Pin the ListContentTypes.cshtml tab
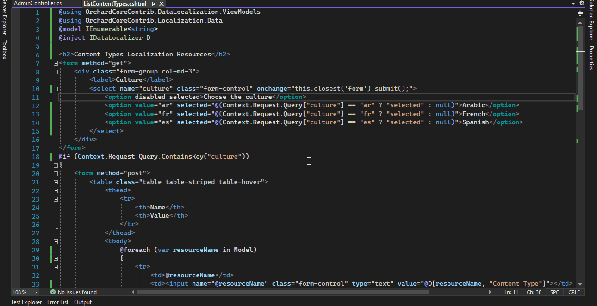This screenshot has width=597, height=306. click(154, 3)
